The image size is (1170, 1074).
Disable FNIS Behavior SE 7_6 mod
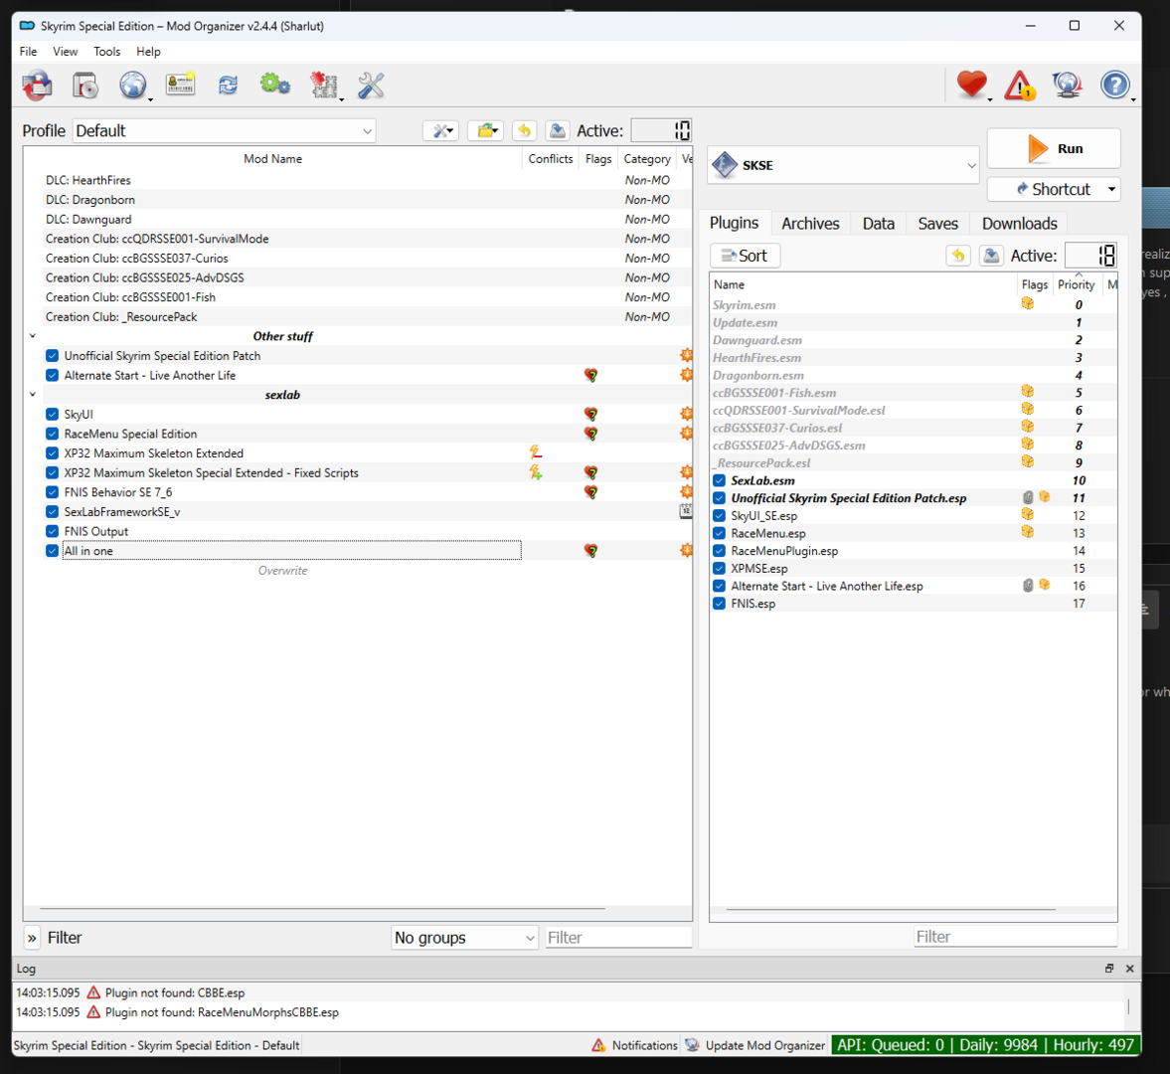point(53,492)
